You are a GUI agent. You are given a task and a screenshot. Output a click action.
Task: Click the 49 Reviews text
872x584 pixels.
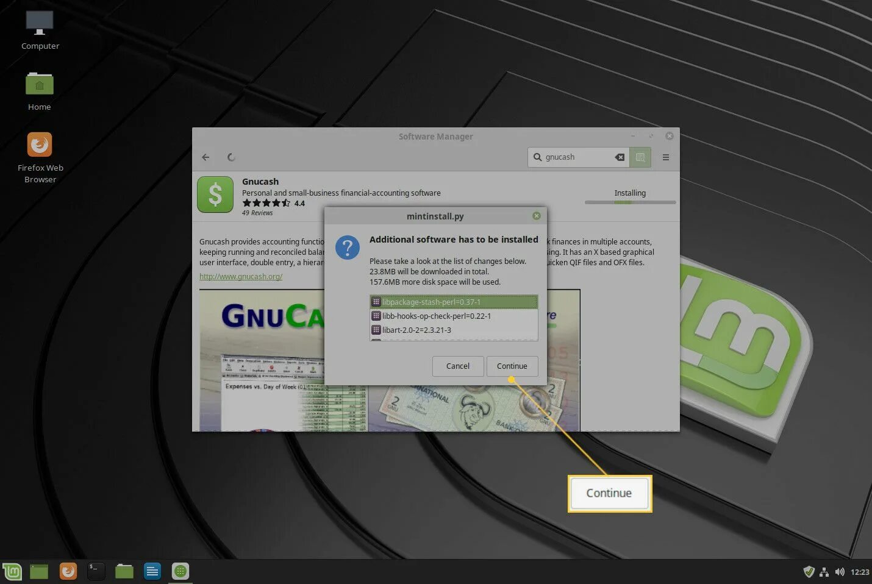(257, 213)
